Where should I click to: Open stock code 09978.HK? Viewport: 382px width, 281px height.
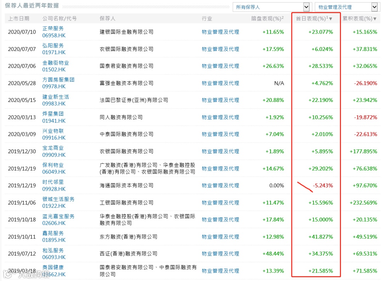click(x=54, y=86)
